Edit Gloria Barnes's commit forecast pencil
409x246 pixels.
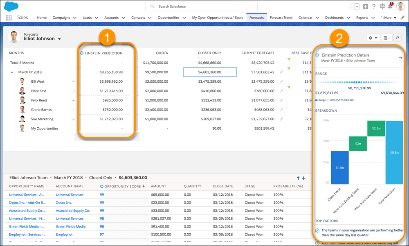281,110
